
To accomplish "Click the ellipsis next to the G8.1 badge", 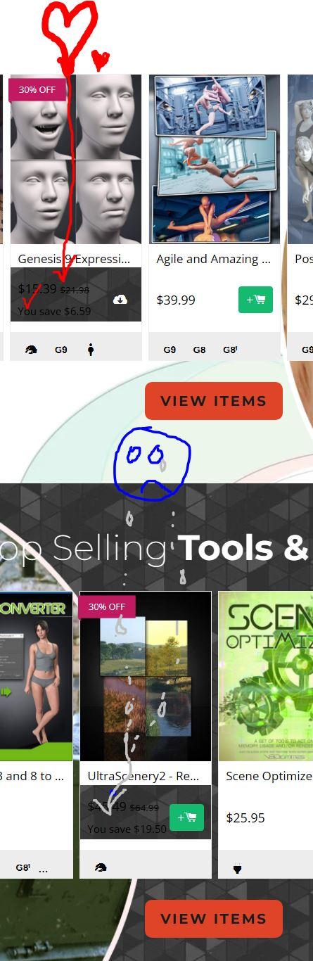I will 43,870.
